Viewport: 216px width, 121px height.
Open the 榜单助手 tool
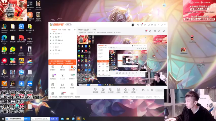pos(72,77)
